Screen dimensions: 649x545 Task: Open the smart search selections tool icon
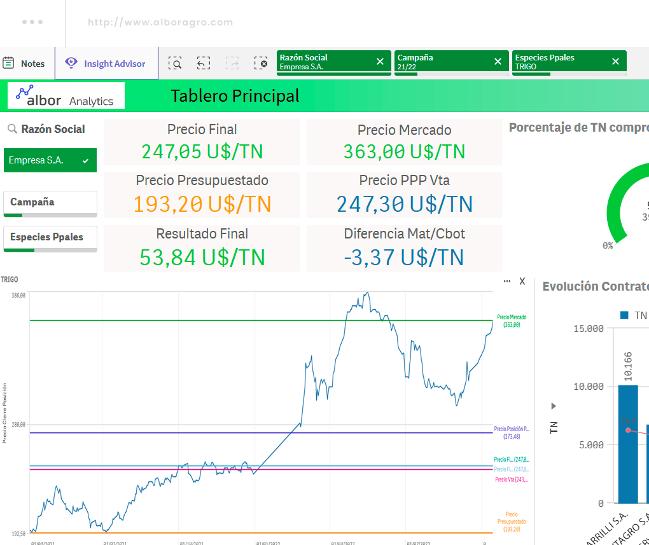coord(175,64)
